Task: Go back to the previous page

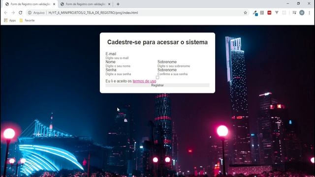Action: 5,13
